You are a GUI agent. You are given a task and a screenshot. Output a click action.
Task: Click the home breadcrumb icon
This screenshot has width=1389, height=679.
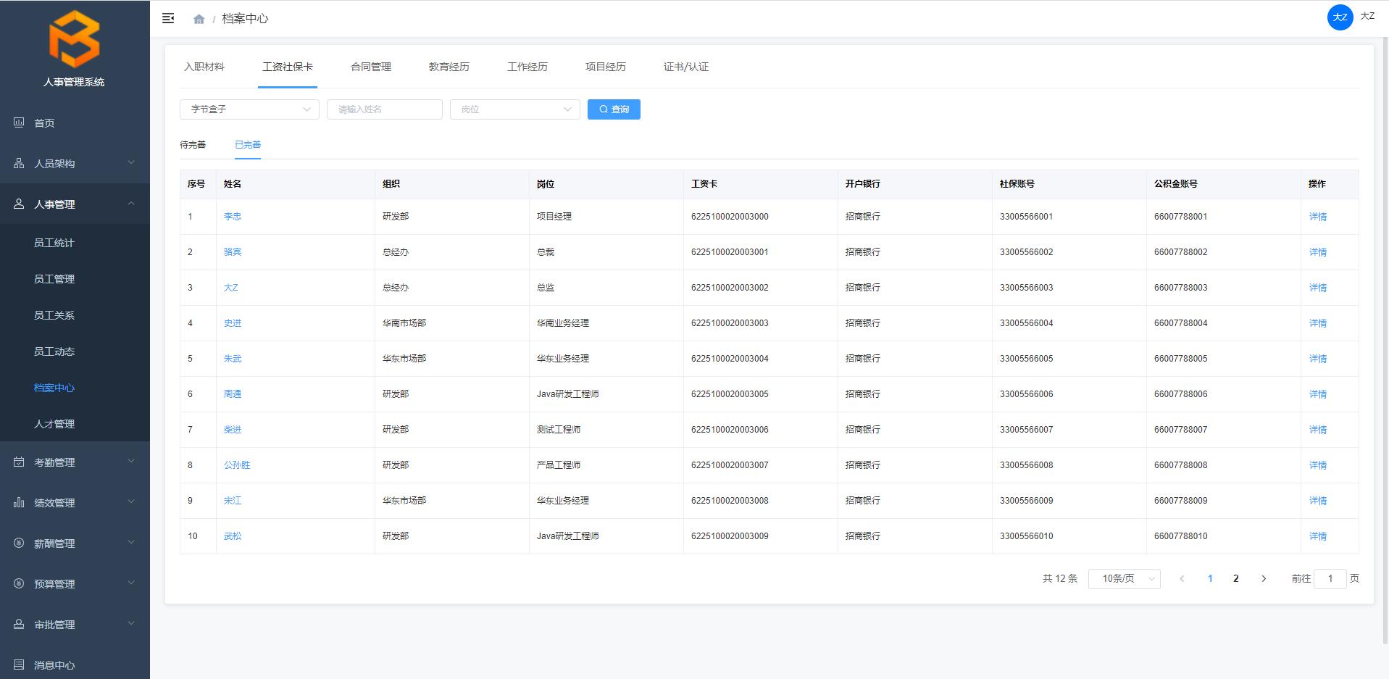(199, 20)
